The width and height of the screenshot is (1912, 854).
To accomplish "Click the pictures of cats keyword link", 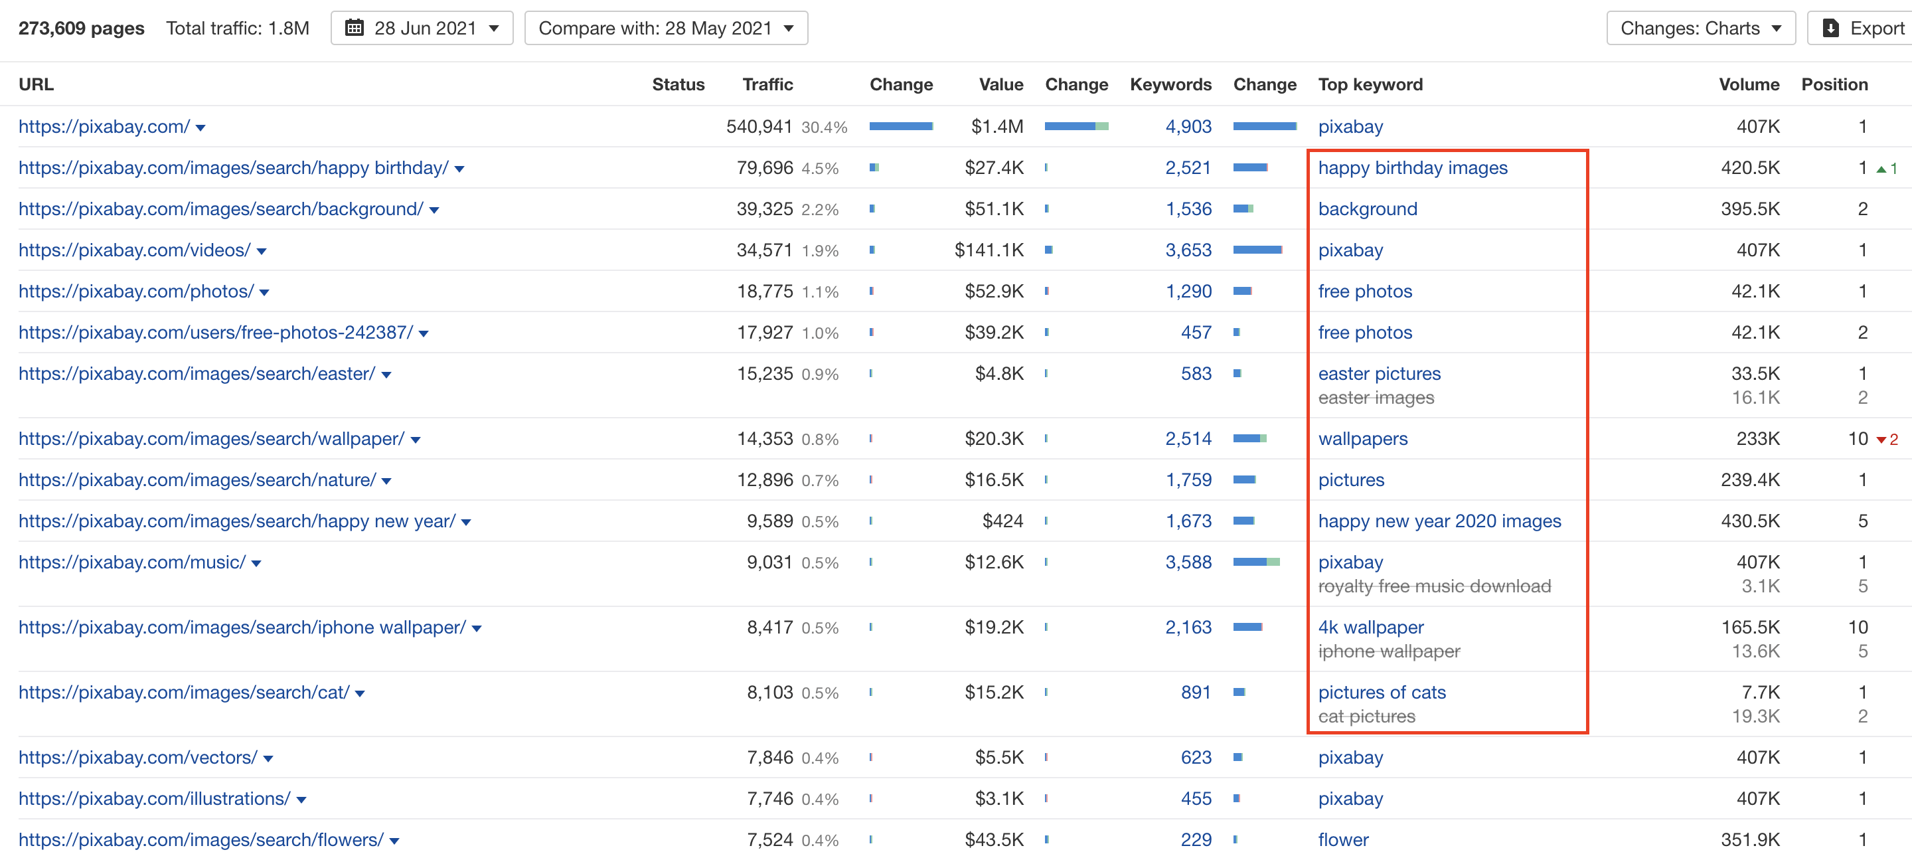I will (1382, 692).
